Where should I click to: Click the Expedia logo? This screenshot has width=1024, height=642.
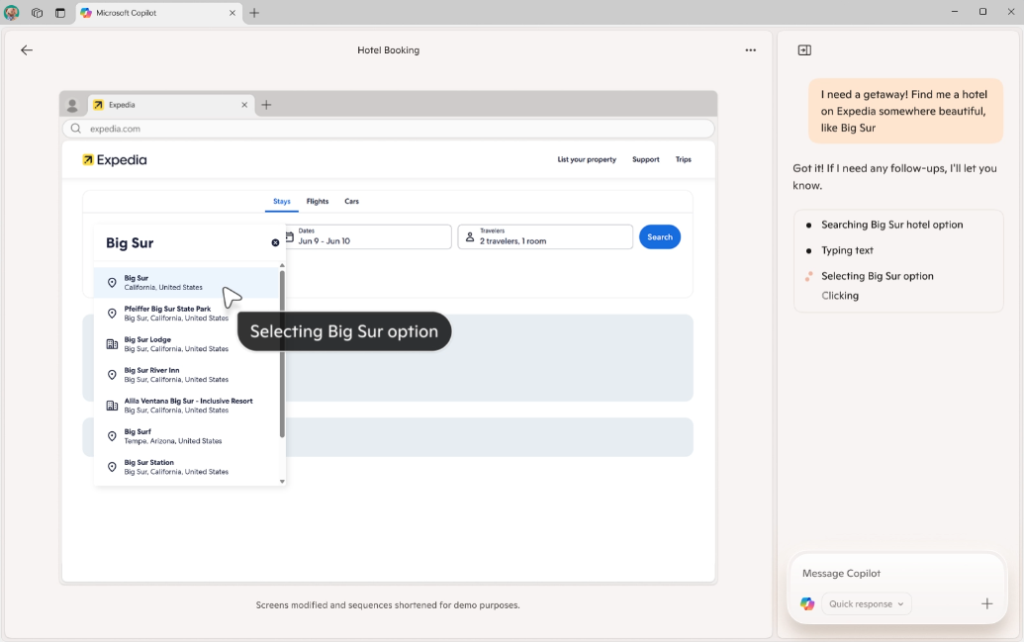pos(115,160)
